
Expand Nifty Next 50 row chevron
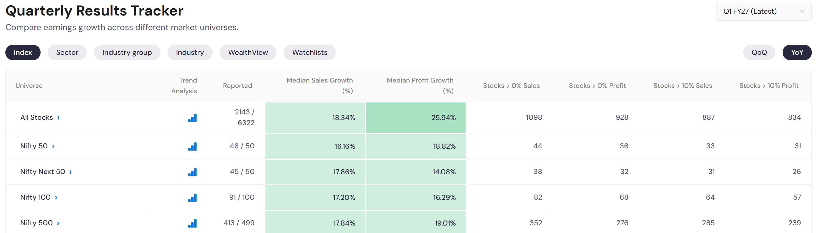click(71, 172)
